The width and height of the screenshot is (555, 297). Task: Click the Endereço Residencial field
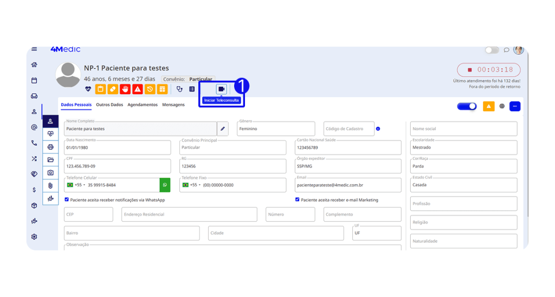pos(189,214)
